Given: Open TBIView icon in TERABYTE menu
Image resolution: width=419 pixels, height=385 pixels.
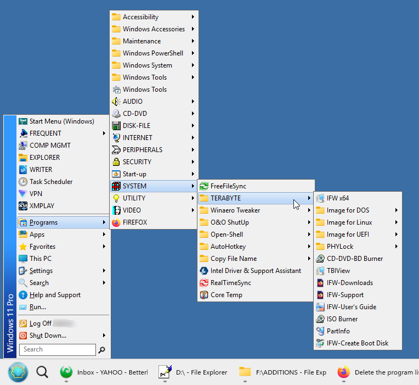Looking at the screenshot, I should tap(320, 271).
